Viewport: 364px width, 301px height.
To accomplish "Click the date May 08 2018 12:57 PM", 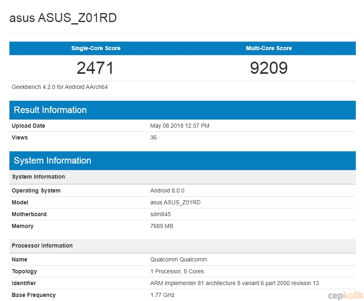I will [x=180, y=126].
